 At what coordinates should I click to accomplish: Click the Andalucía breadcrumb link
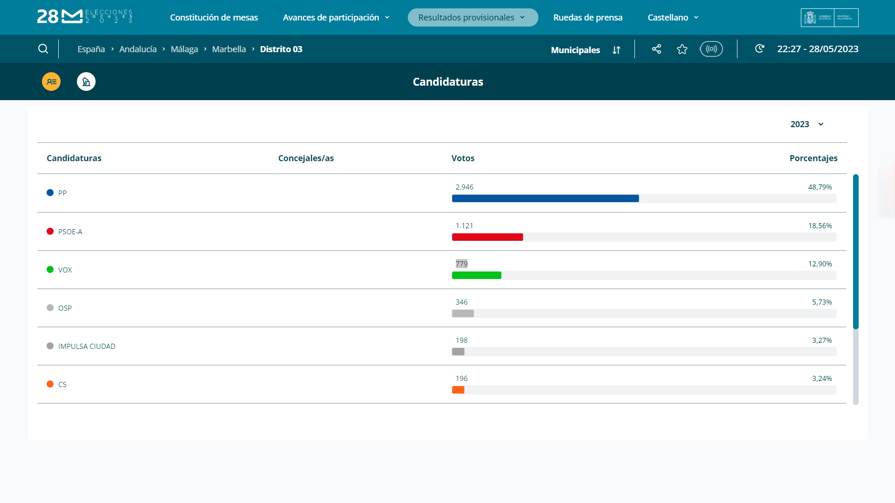[x=138, y=49]
